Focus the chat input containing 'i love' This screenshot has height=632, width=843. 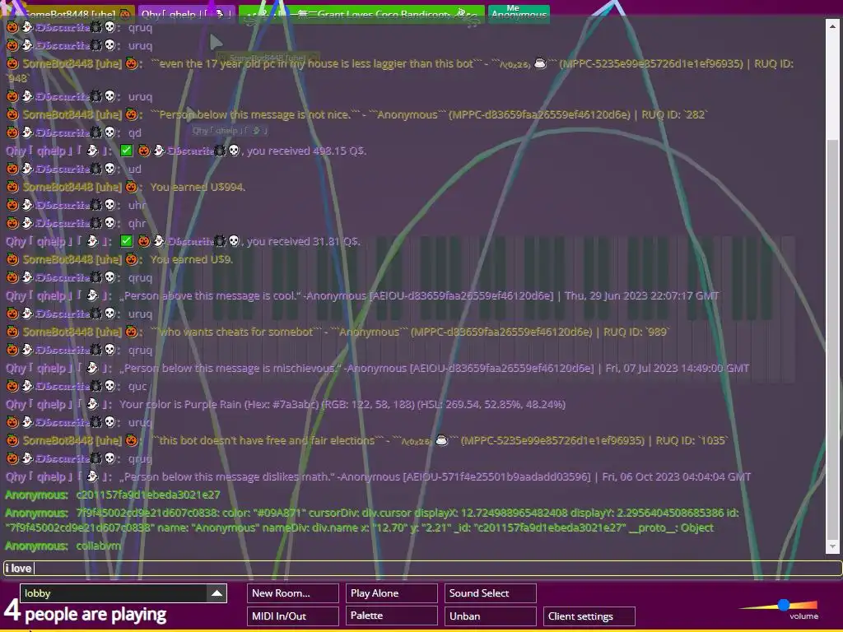(422, 568)
